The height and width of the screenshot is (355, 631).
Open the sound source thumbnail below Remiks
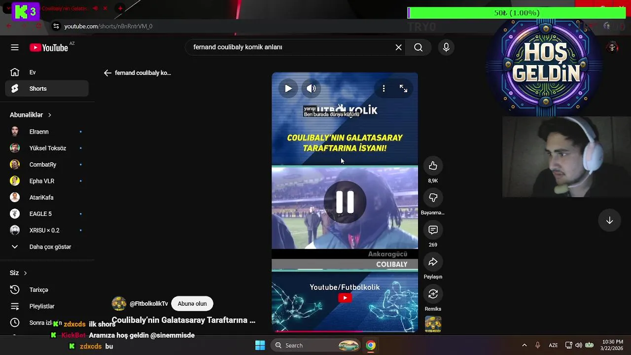[433, 324]
